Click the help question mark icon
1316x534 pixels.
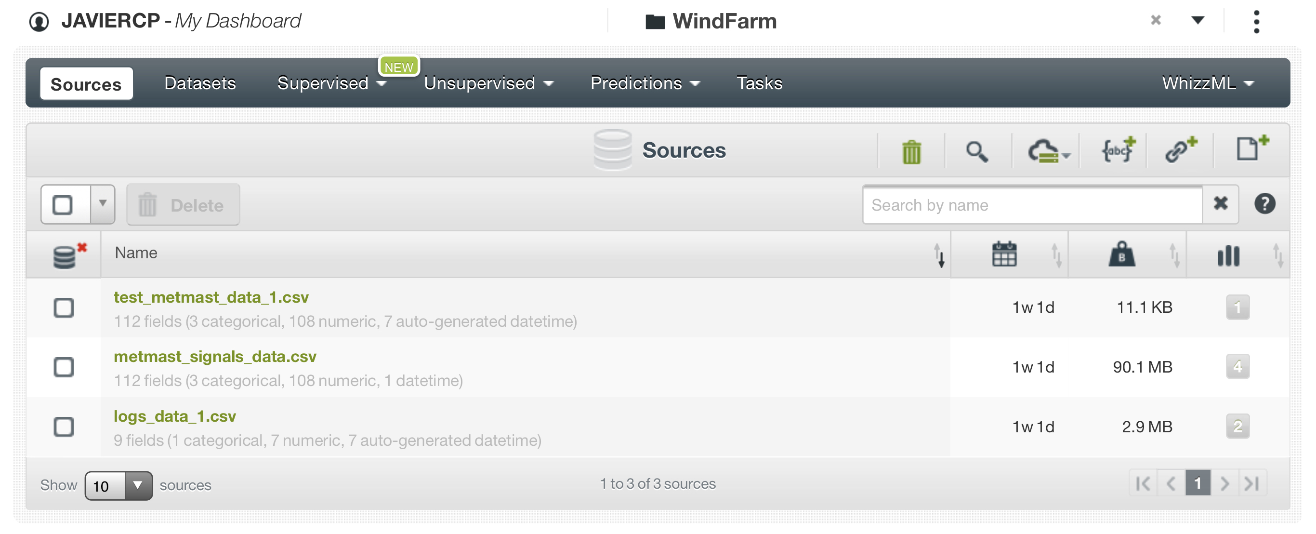1264,204
